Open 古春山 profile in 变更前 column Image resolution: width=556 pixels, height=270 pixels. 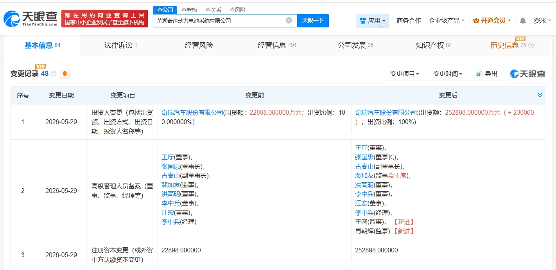coord(170,175)
